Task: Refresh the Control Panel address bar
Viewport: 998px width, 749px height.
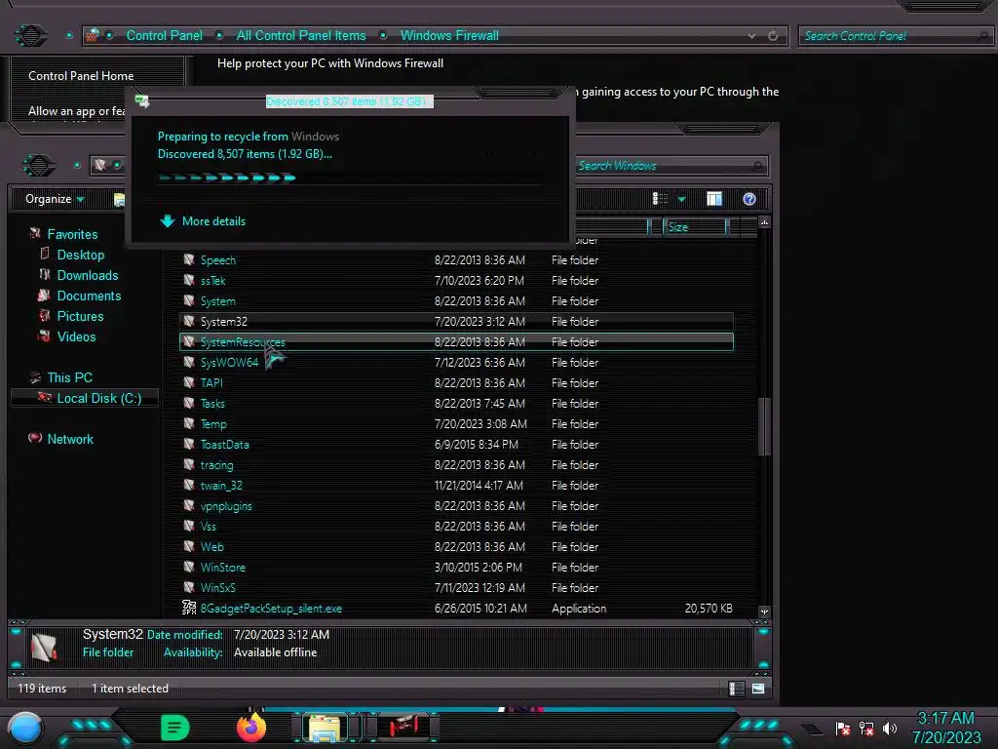Action: coord(773,36)
